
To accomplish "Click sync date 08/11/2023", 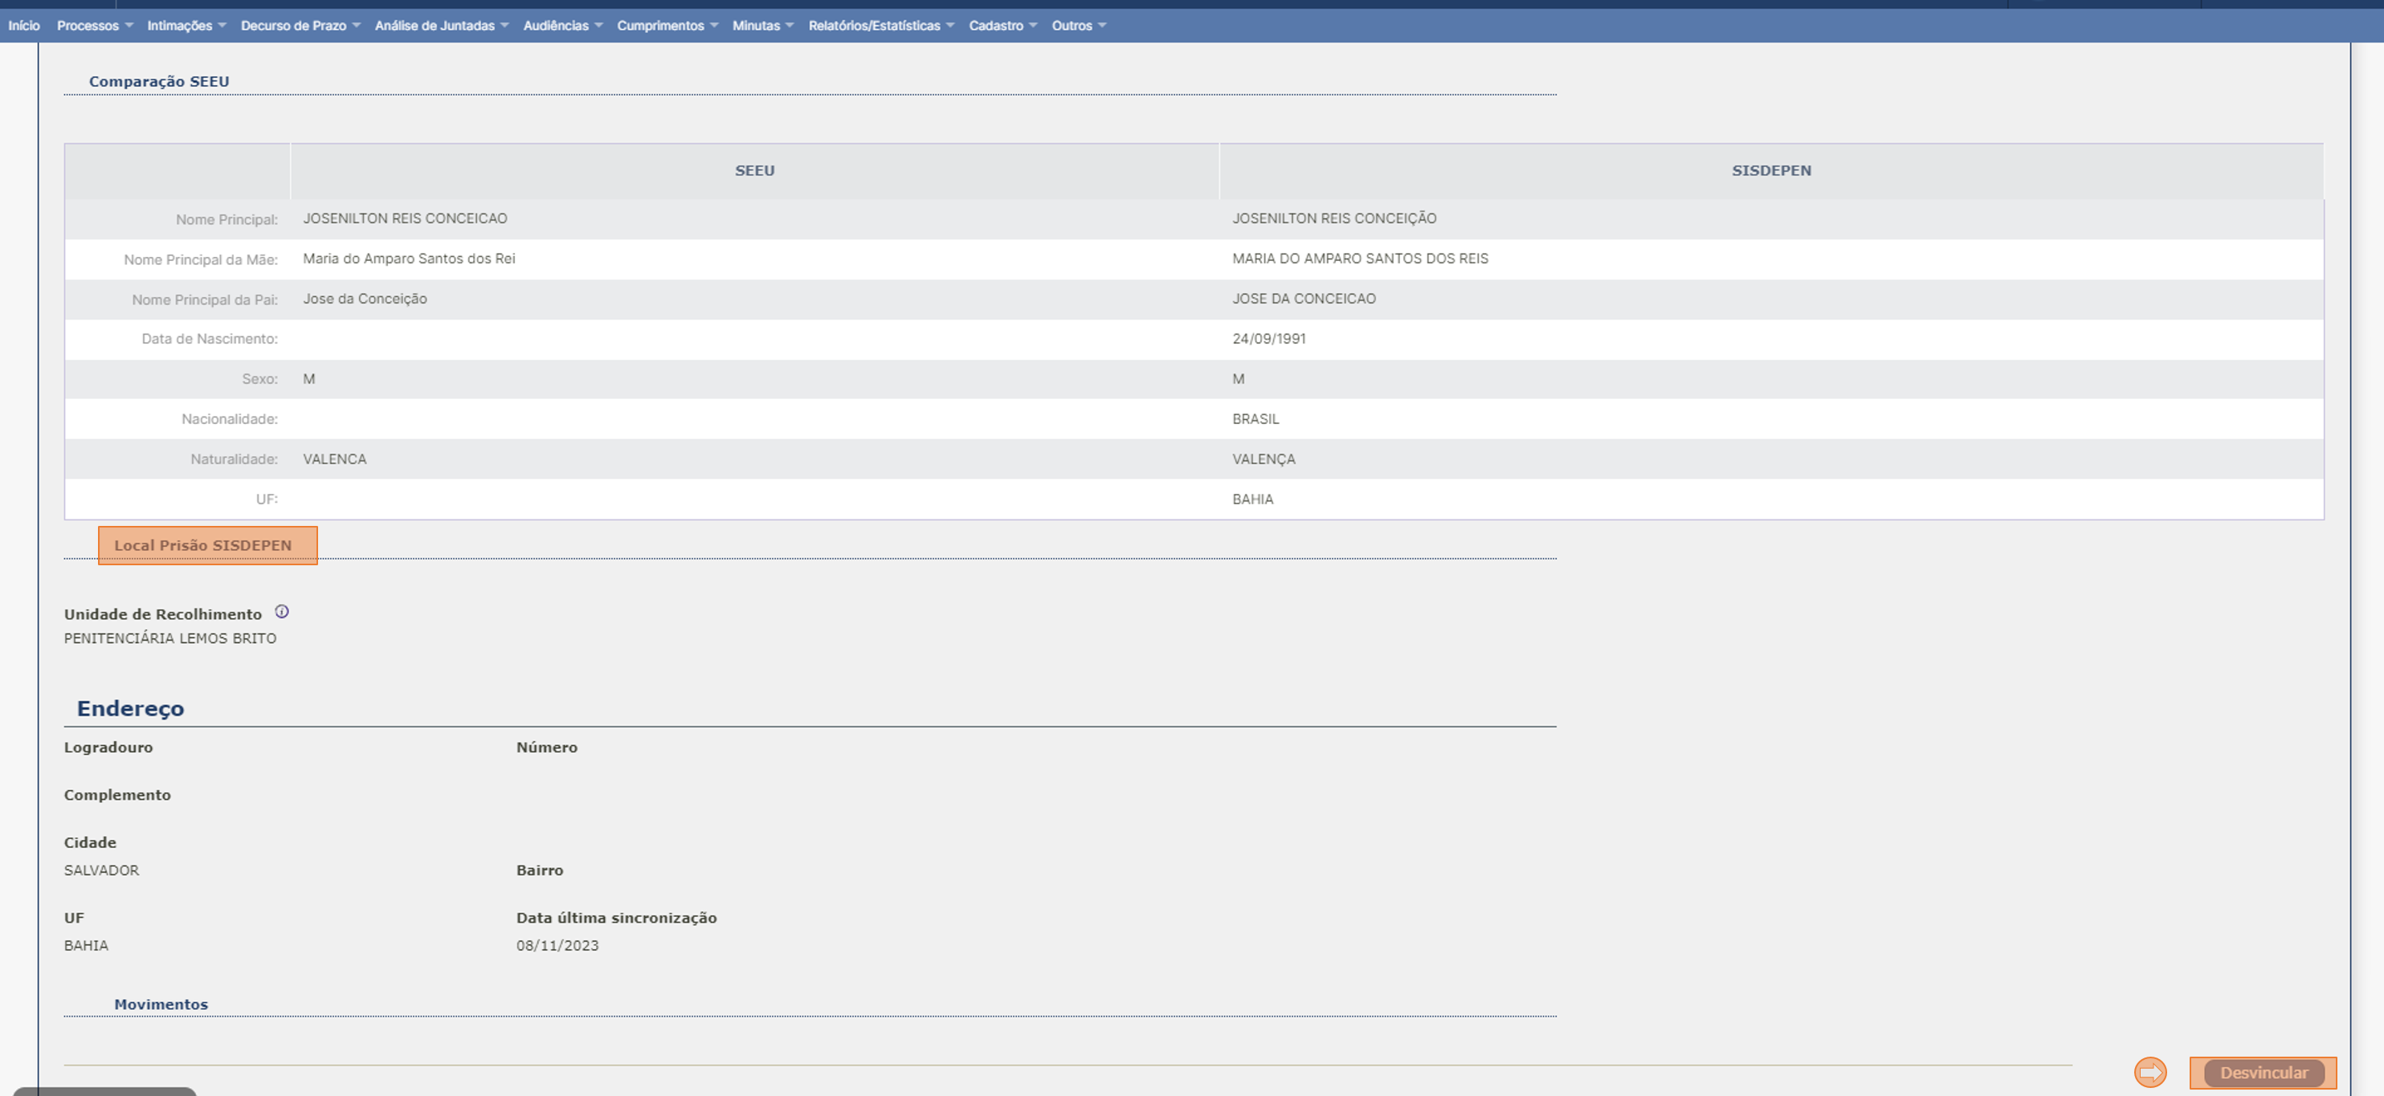I will coord(557,945).
